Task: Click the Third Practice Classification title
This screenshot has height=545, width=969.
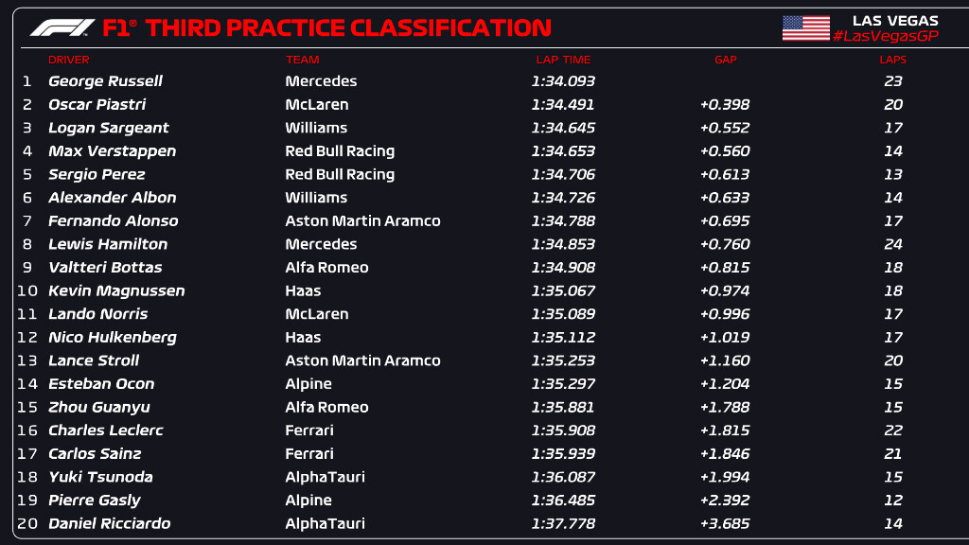Action: (326, 28)
